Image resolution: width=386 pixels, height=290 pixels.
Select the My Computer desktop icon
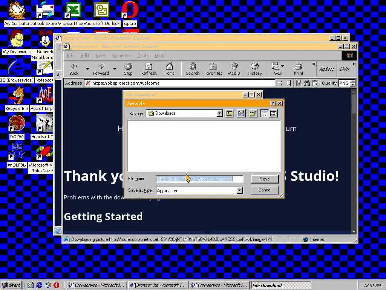pyautogui.click(x=17, y=14)
